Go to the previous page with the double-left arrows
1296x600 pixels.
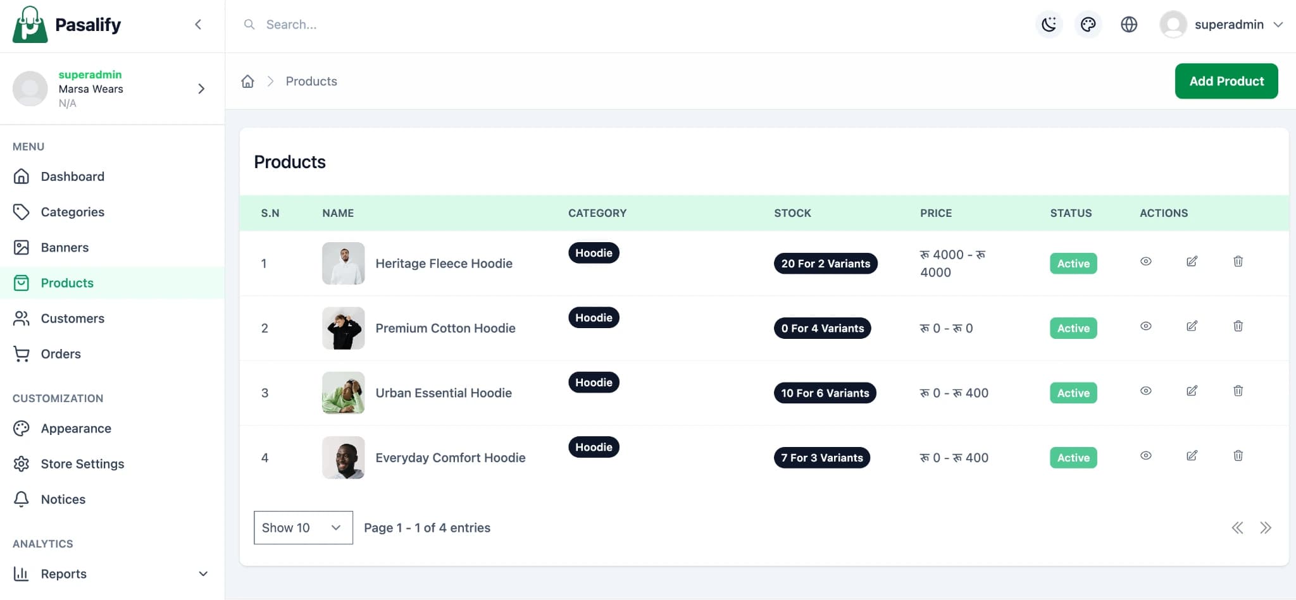1237,528
